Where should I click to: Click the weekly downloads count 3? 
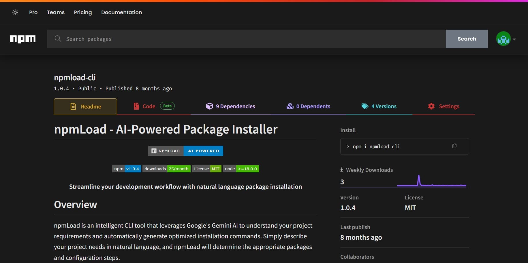click(x=342, y=182)
